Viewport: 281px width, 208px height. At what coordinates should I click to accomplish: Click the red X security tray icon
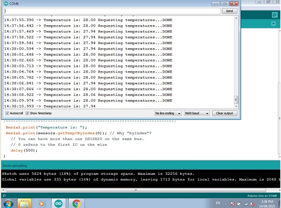[x=232, y=204]
